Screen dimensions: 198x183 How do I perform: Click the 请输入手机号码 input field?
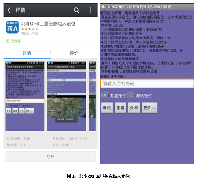pyautogui.click(x=147, y=84)
